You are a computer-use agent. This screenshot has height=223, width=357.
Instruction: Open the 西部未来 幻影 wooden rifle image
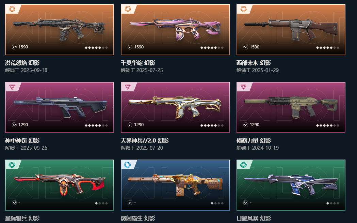tap(291, 29)
